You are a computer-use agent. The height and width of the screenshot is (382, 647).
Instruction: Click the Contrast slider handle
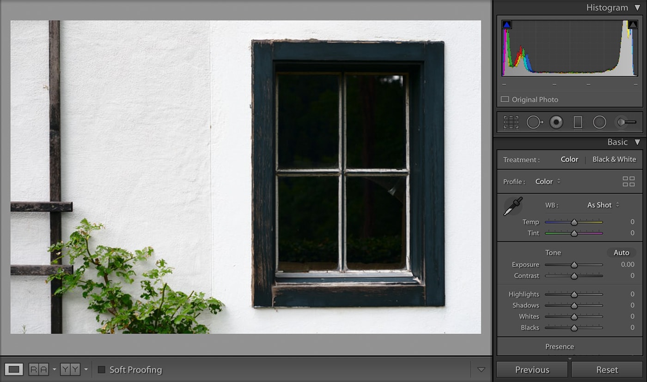pos(574,276)
